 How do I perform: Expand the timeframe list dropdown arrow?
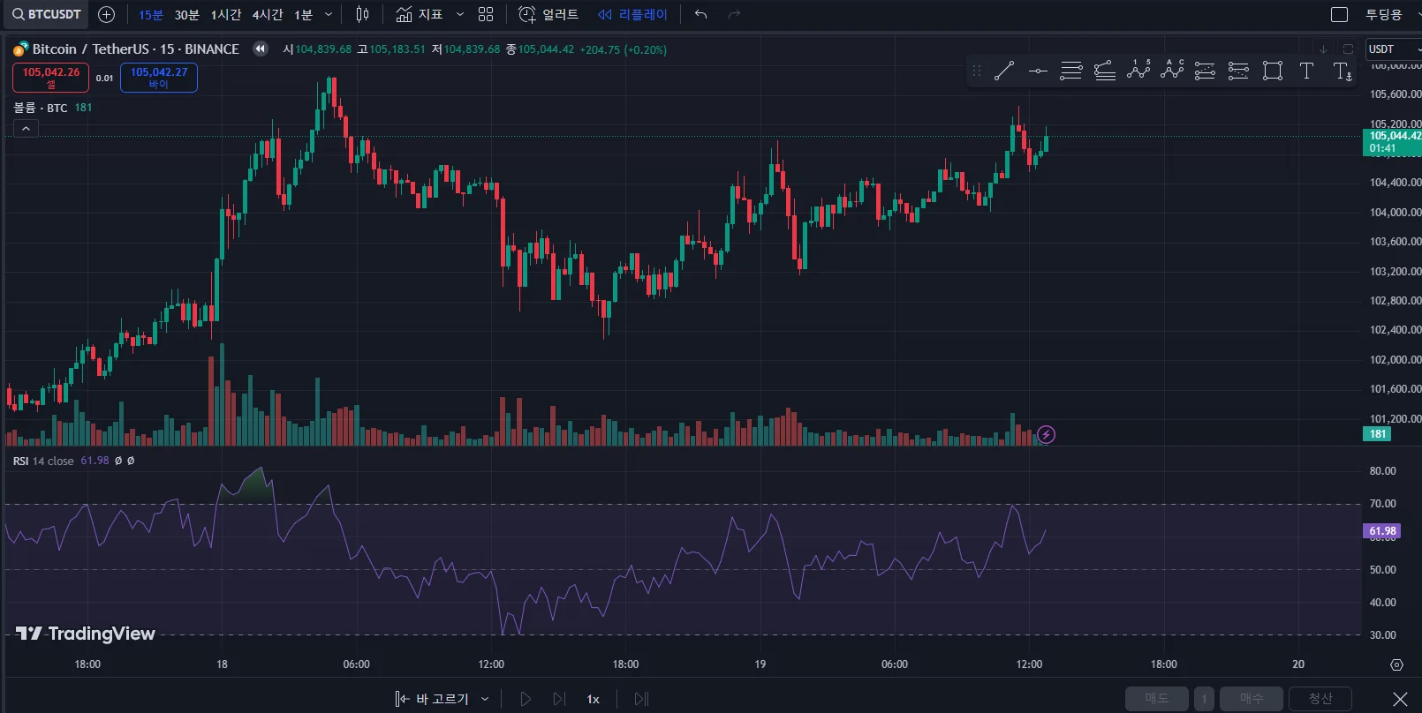click(329, 14)
